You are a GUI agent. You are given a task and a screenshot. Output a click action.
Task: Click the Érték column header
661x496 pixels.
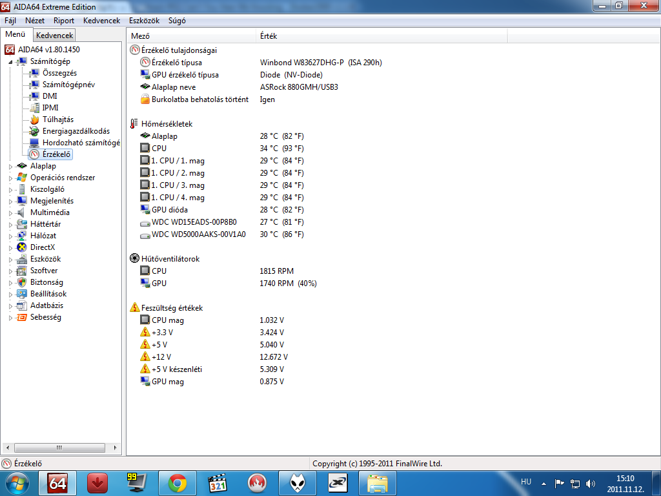381,36
